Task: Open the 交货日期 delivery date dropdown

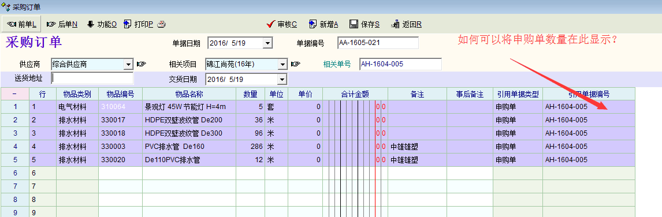Action: tap(282, 79)
